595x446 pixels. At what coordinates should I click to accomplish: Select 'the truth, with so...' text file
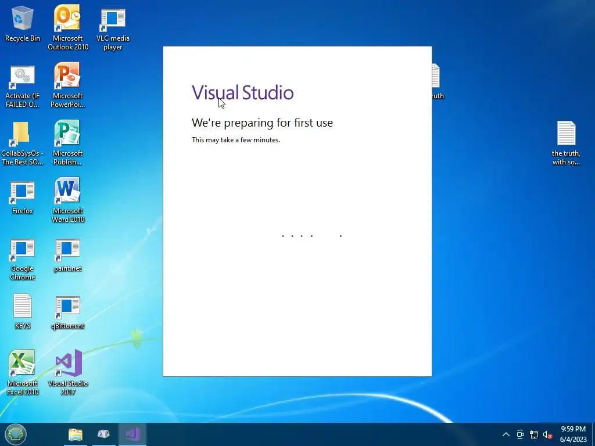tap(566, 143)
